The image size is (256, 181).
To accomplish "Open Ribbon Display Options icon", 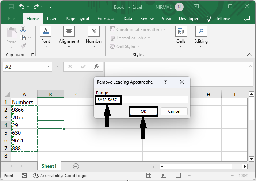I will 196,6.
